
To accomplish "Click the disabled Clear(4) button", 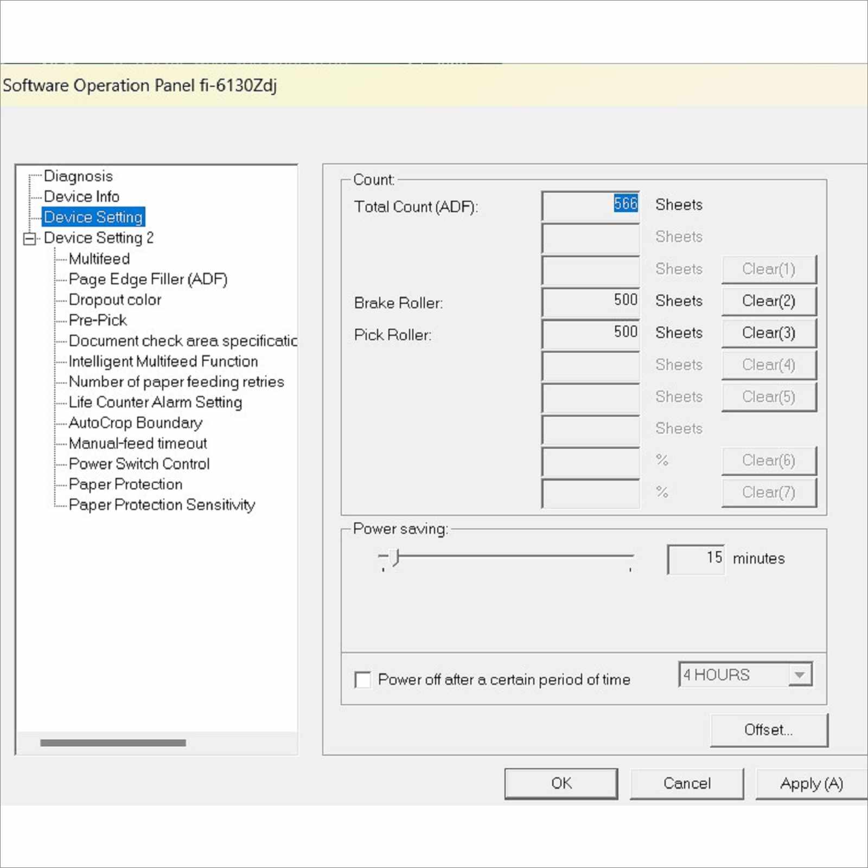I will coord(769,365).
